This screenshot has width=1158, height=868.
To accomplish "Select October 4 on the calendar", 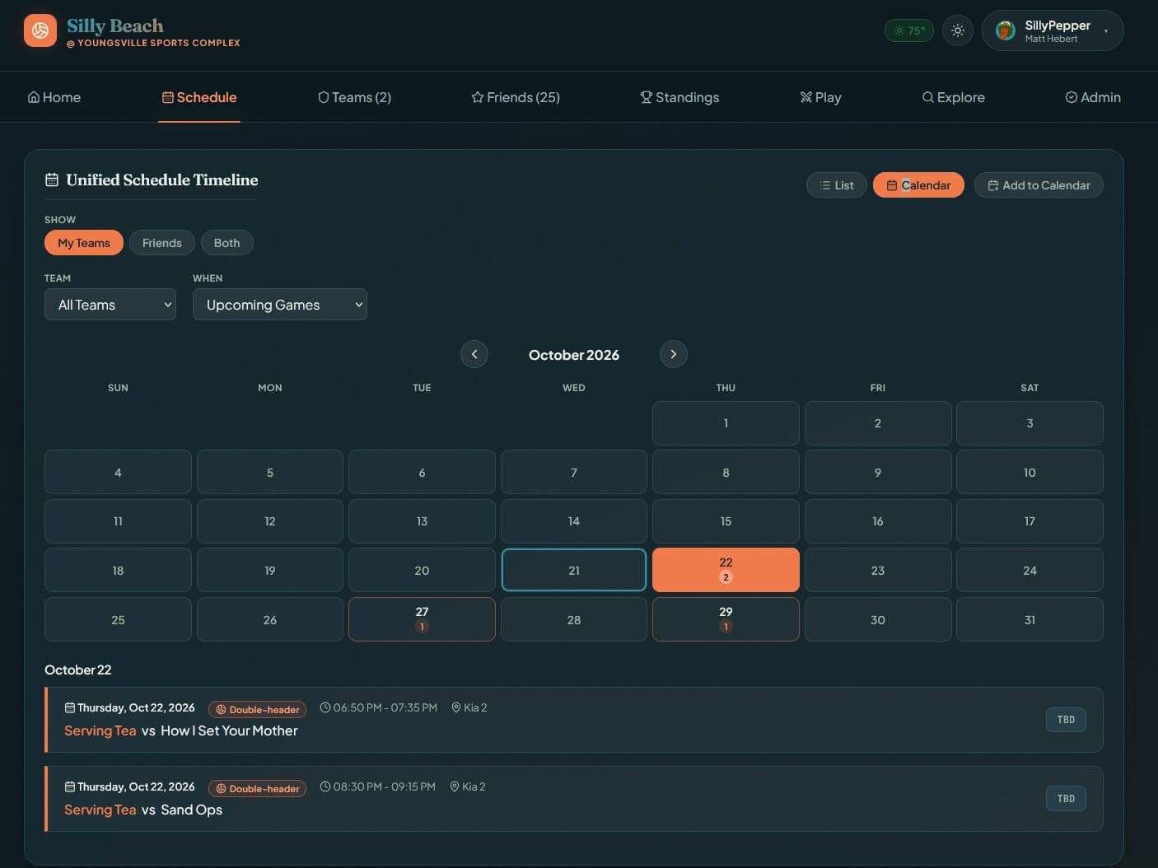I will [118, 473].
